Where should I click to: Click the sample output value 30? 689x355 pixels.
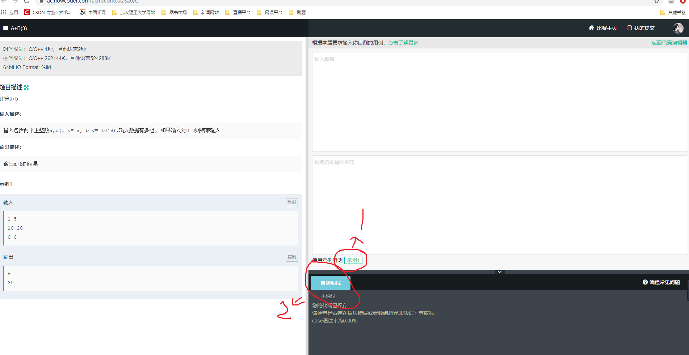[x=10, y=283]
